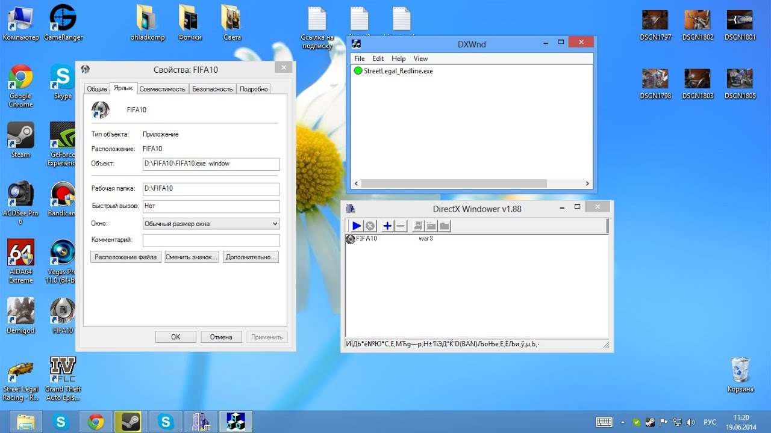Click the computer settings icon in DirectX Windower toolbar
The width and height of the screenshot is (771, 433).
417,226
